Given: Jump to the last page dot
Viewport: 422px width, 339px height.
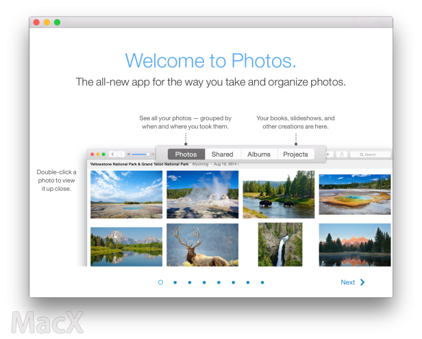Looking at the screenshot, I should (x=262, y=282).
